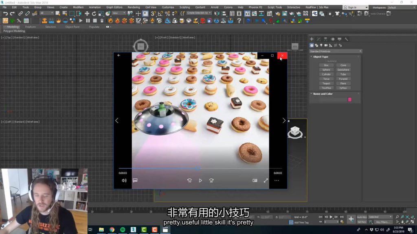
Task: Open the Rendering menu
Action: click(x=134, y=7)
